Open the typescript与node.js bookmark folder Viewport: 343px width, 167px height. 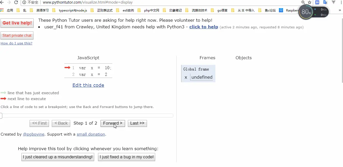(x=70, y=10)
